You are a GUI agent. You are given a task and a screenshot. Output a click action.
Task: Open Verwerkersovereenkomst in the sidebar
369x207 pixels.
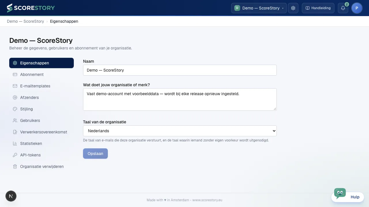pos(42,132)
